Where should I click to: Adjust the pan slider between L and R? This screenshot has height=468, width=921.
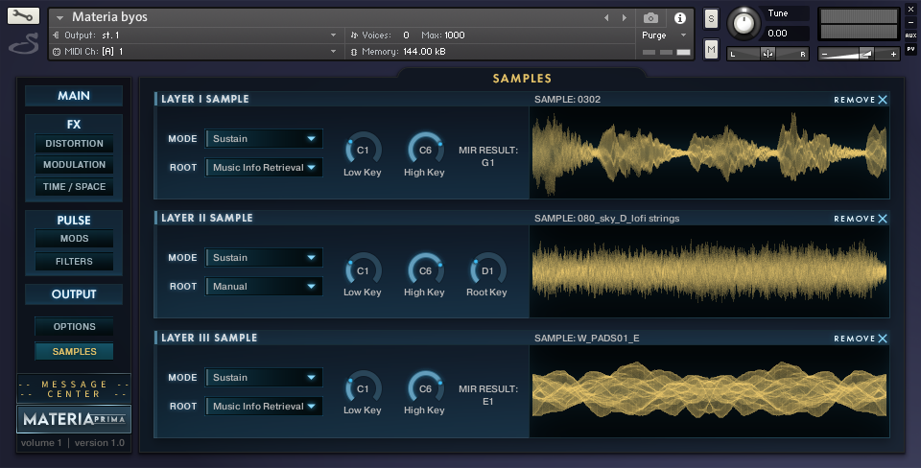click(767, 54)
